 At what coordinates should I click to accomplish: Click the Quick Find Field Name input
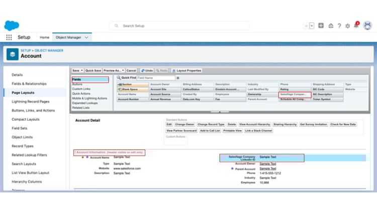pos(156,78)
